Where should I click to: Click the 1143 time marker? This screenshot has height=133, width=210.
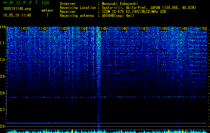[x=63, y=29]
